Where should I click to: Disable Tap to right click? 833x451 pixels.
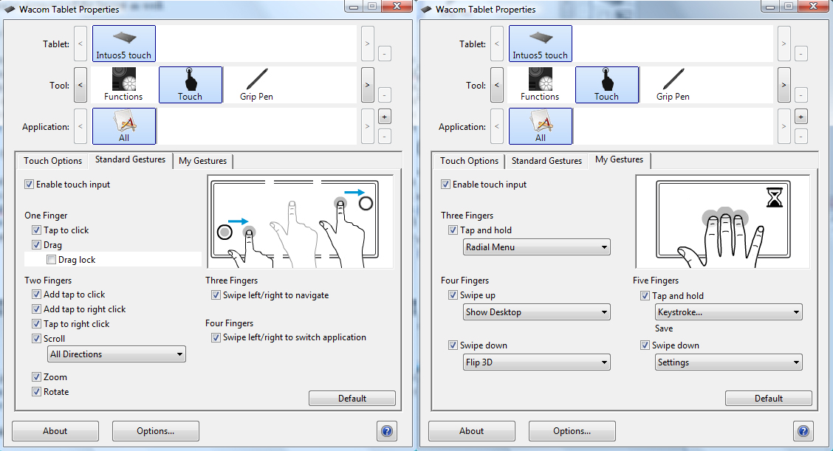pyautogui.click(x=36, y=324)
